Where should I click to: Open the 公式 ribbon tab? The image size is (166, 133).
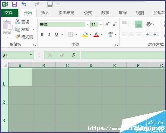pyautogui.click(x=88, y=13)
